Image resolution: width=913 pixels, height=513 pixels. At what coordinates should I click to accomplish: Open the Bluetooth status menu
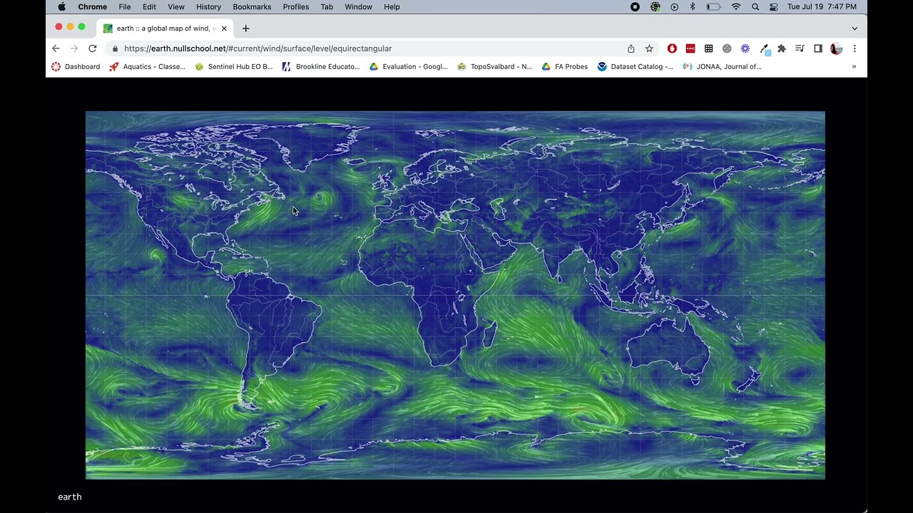point(692,6)
